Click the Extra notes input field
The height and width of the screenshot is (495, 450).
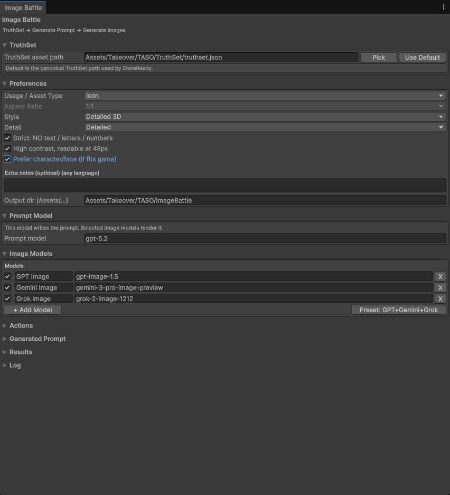pos(224,185)
